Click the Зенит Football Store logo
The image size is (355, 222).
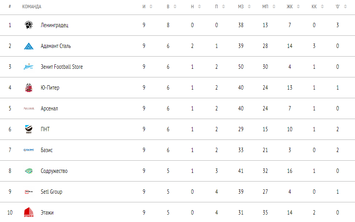click(x=29, y=67)
